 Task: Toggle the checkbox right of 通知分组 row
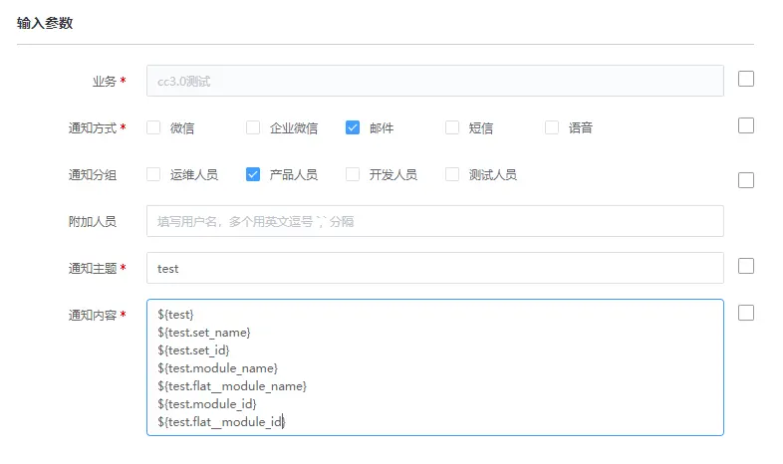746,180
